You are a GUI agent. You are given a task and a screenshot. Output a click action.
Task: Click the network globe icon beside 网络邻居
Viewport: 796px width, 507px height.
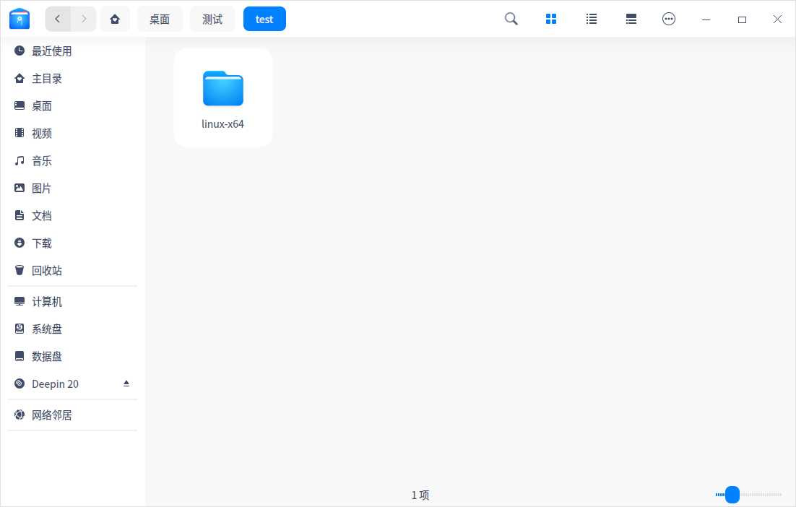[x=20, y=415]
